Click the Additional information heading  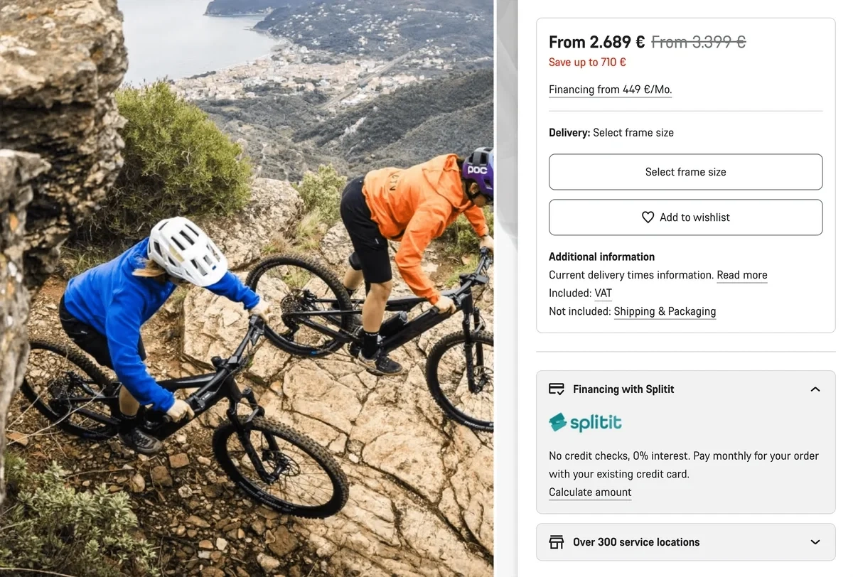601,257
